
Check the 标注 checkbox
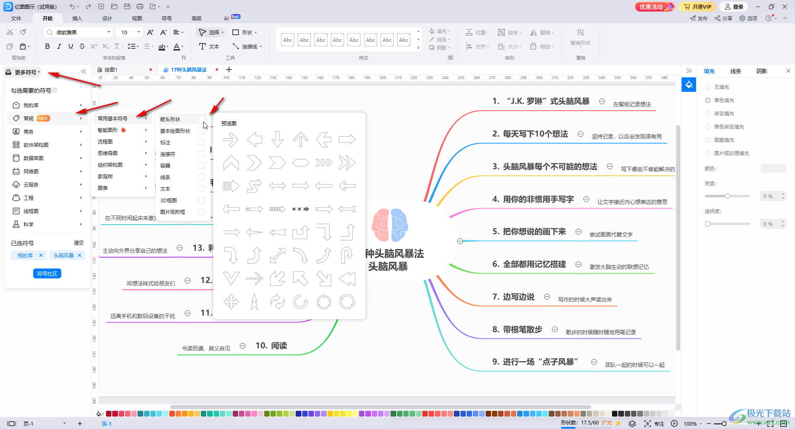pos(201,142)
